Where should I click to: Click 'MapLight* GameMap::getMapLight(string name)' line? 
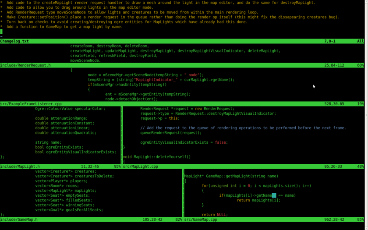point(231,176)
